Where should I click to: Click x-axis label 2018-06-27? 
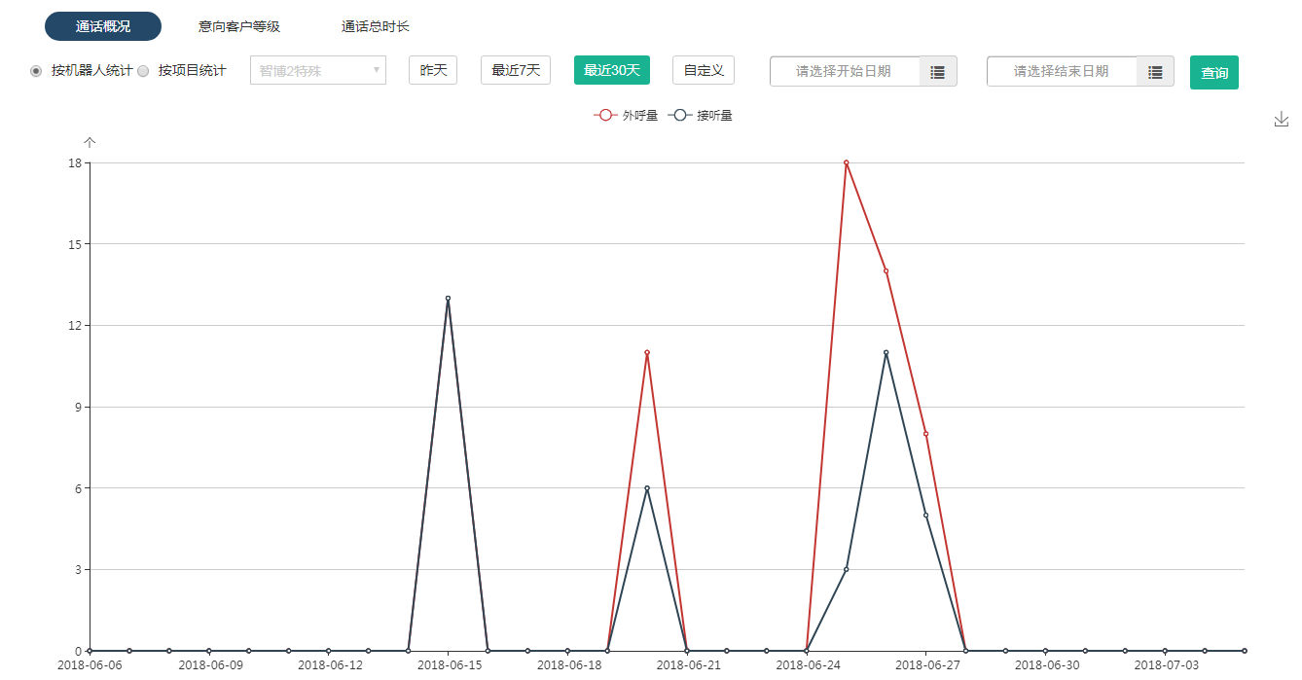(x=926, y=665)
